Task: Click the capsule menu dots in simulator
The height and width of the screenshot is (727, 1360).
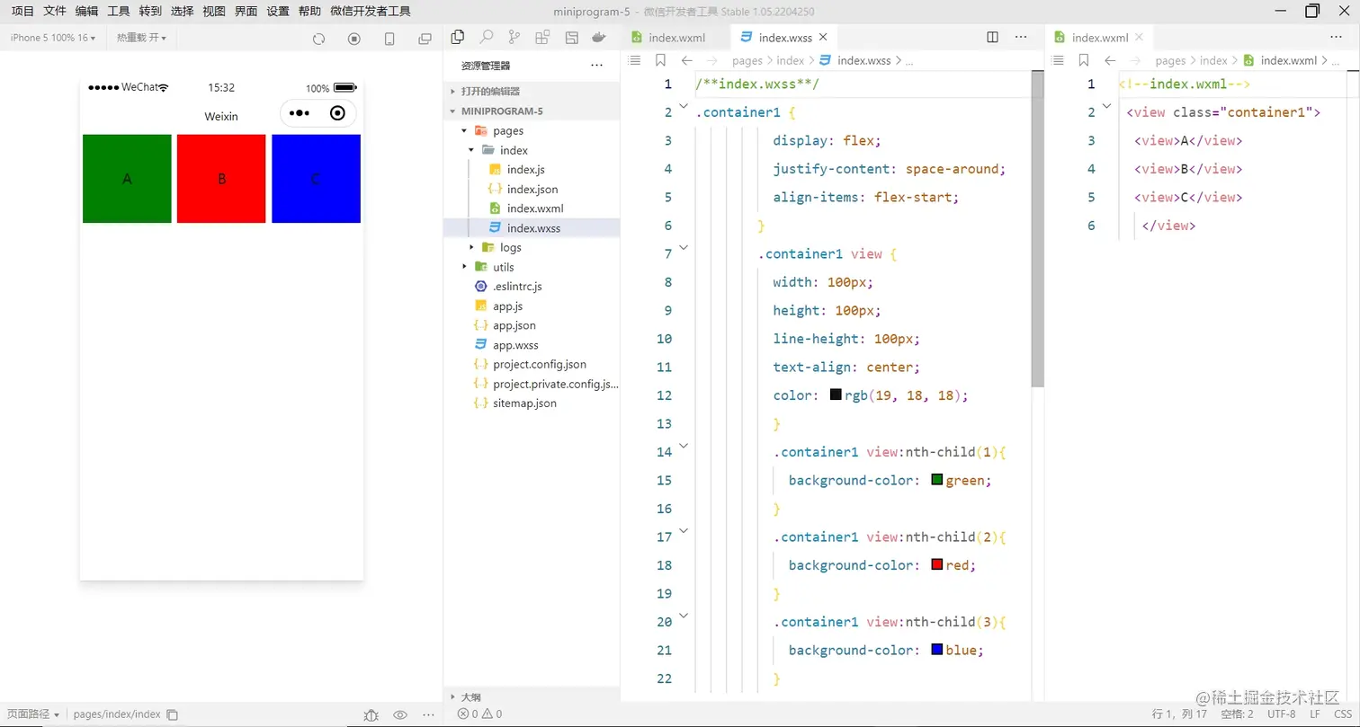Action: (x=300, y=113)
